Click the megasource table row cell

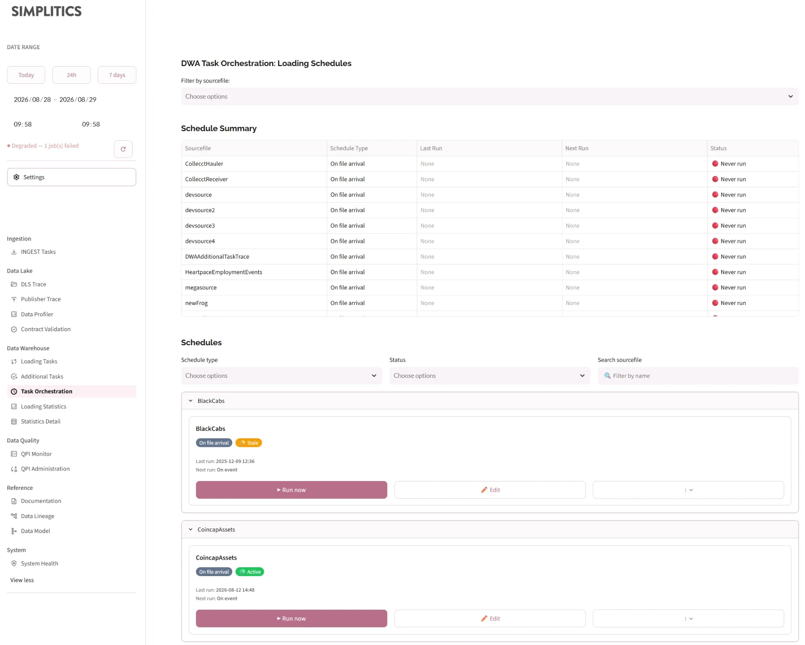[x=254, y=288]
